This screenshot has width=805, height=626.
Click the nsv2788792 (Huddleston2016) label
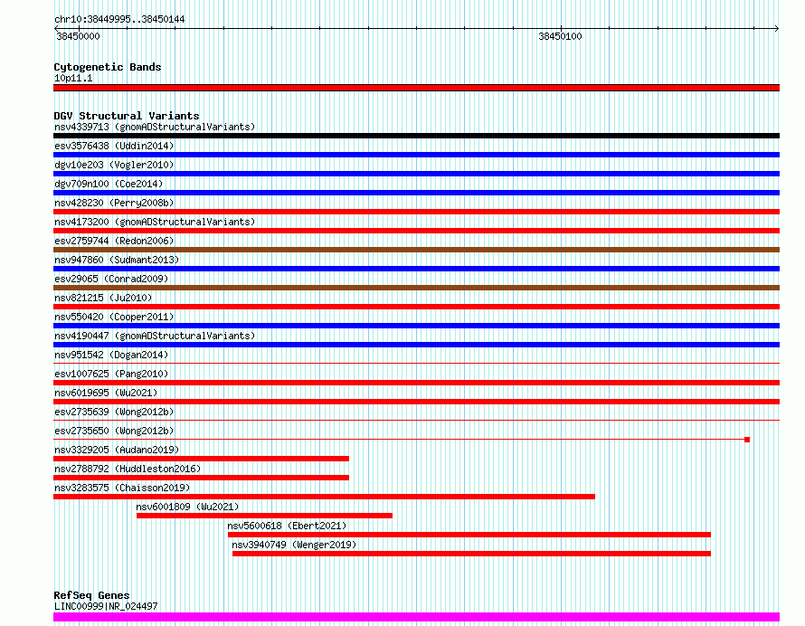point(128,469)
